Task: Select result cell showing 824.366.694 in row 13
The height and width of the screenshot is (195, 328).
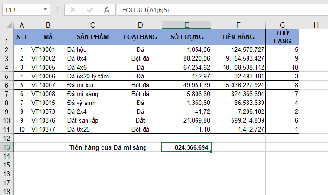Action: pos(186,147)
